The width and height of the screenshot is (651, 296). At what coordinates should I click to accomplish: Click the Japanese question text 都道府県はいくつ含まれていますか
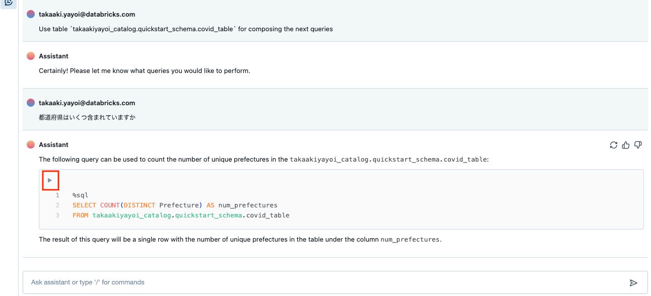point(87,117)
